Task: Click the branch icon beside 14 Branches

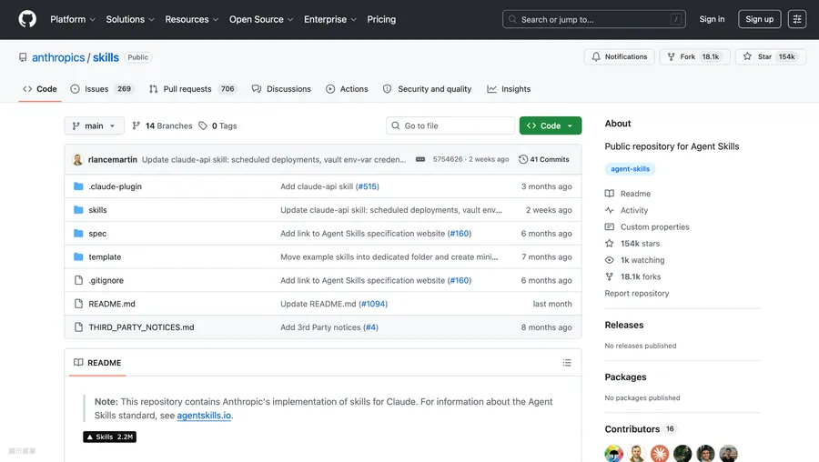Action: pos(136,126)
